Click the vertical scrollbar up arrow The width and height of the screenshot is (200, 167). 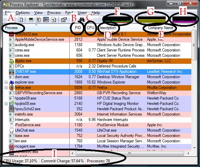(x=194, y=27)
